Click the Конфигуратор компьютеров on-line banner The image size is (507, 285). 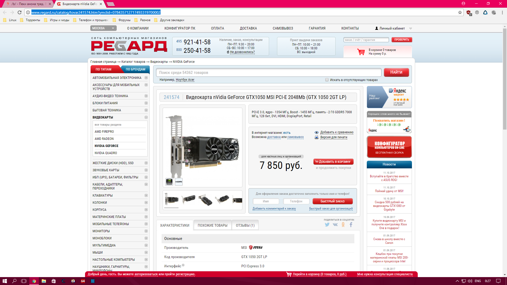pyautogui.click(x=389, y=147)
